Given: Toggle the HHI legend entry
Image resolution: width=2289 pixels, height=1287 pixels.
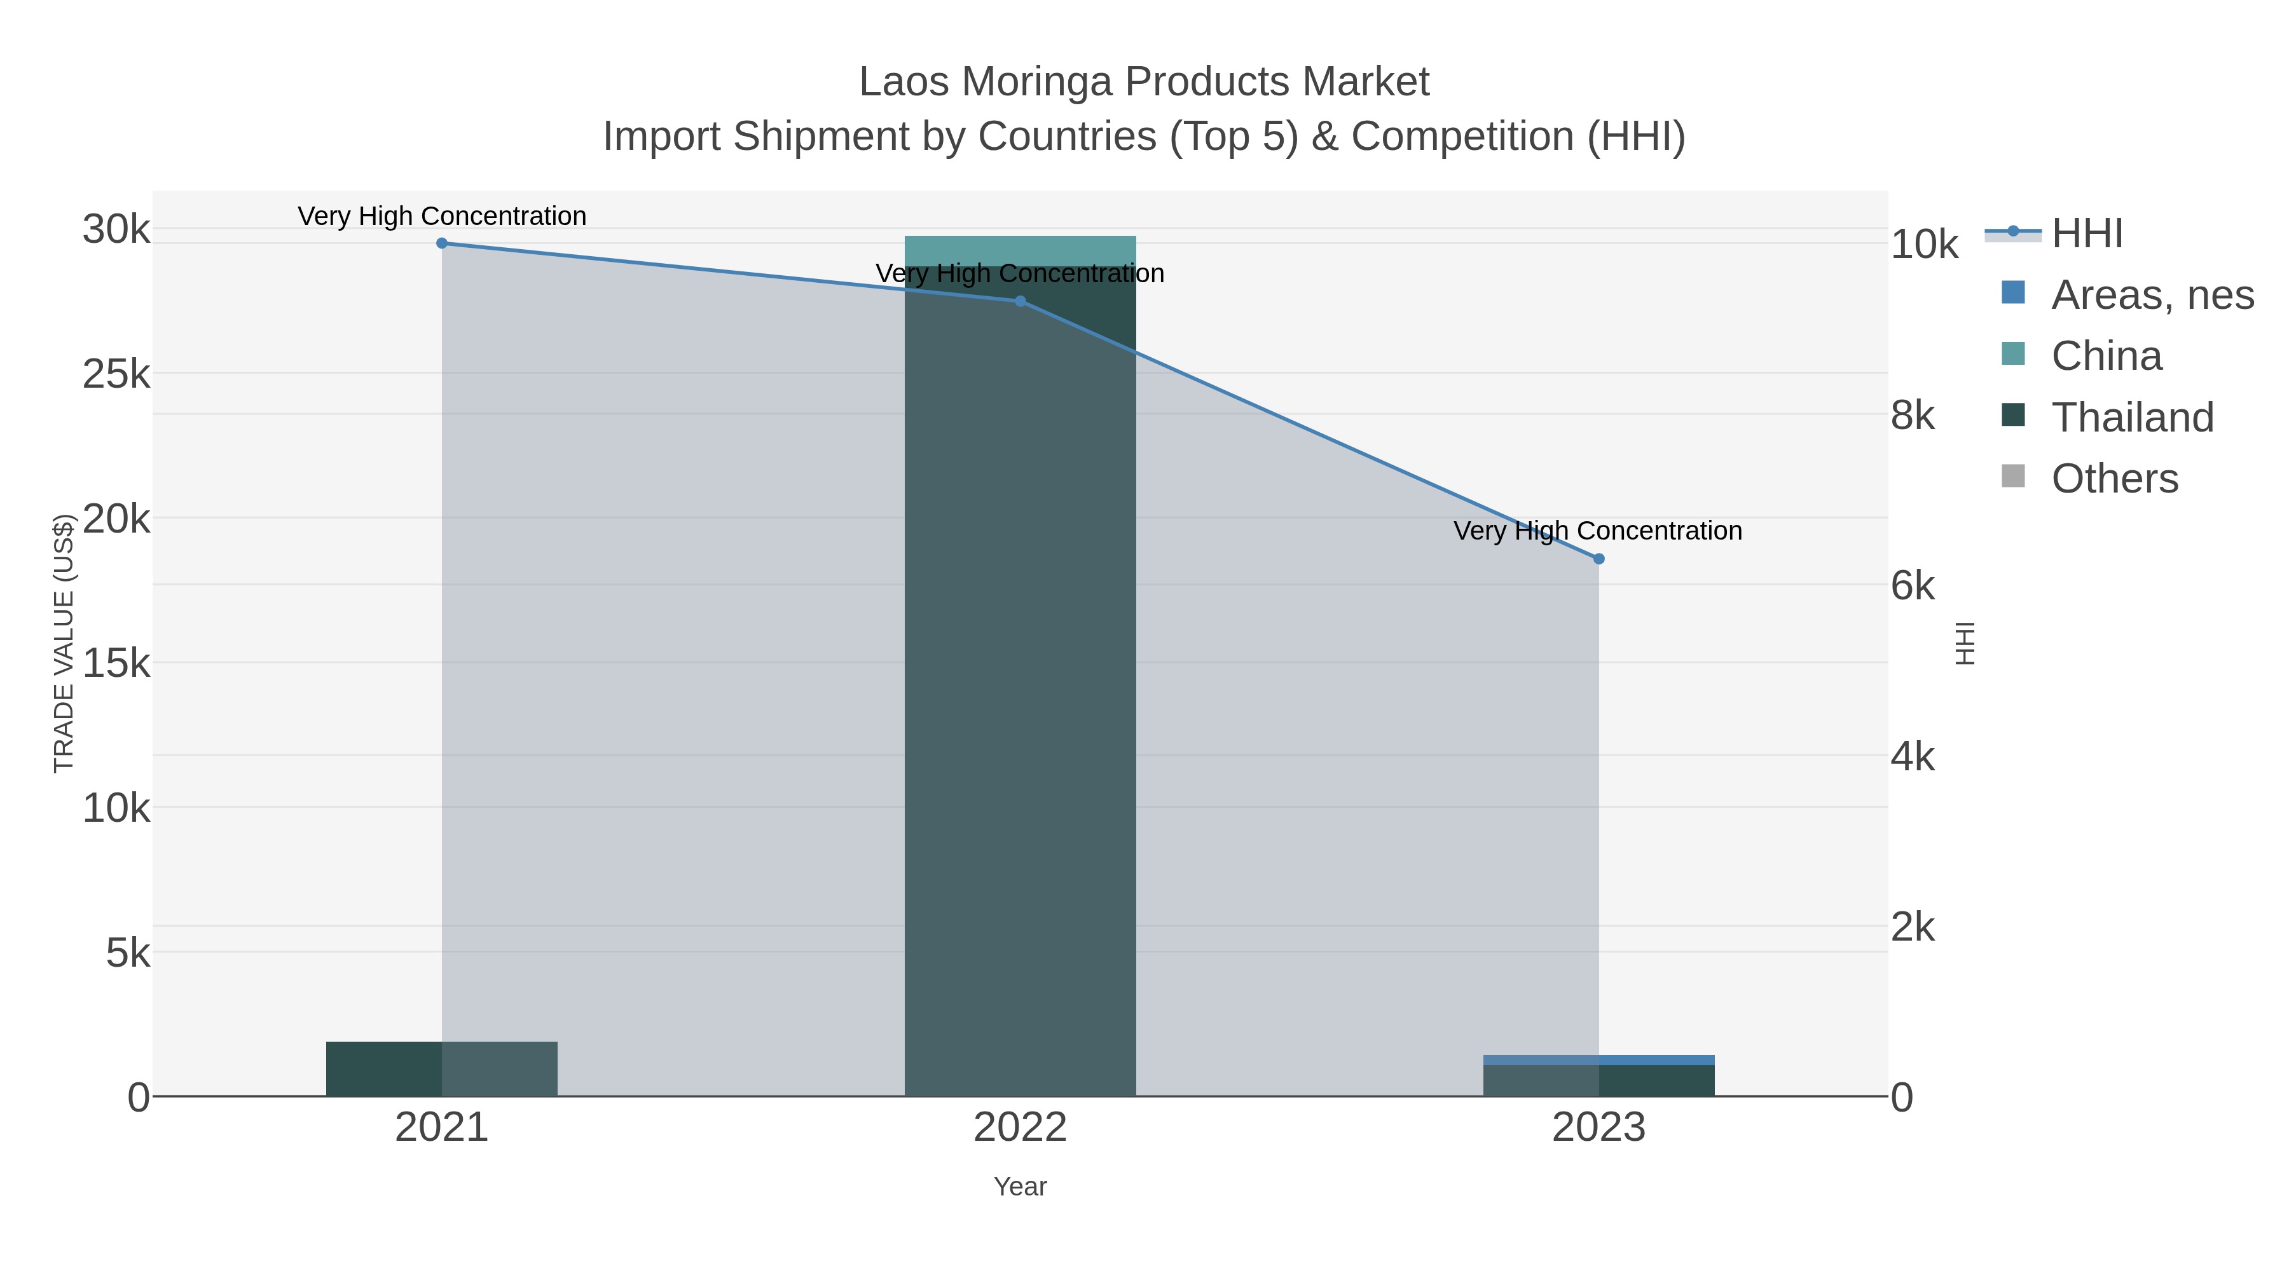Looking at the screenshot, I should (2054, 233).
